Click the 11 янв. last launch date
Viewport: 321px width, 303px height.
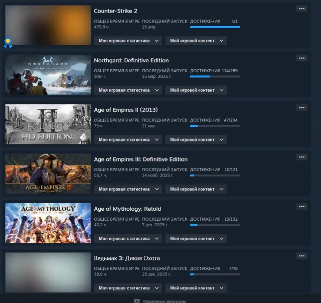click(149, 126)
